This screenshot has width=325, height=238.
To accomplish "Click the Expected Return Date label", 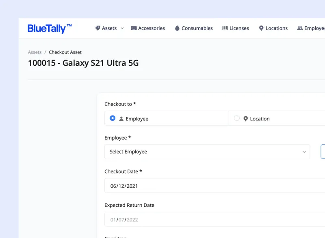I will [129, 205].
